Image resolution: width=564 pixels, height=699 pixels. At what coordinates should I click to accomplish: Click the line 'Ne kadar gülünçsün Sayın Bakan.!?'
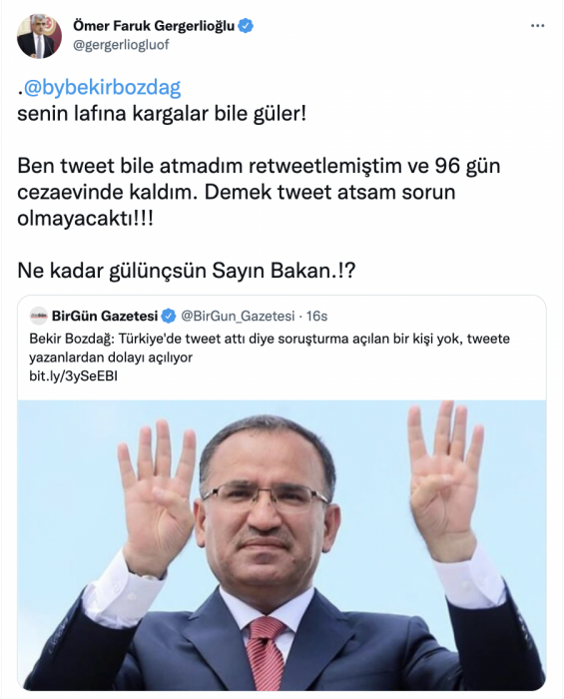click(x=187, y=271)
